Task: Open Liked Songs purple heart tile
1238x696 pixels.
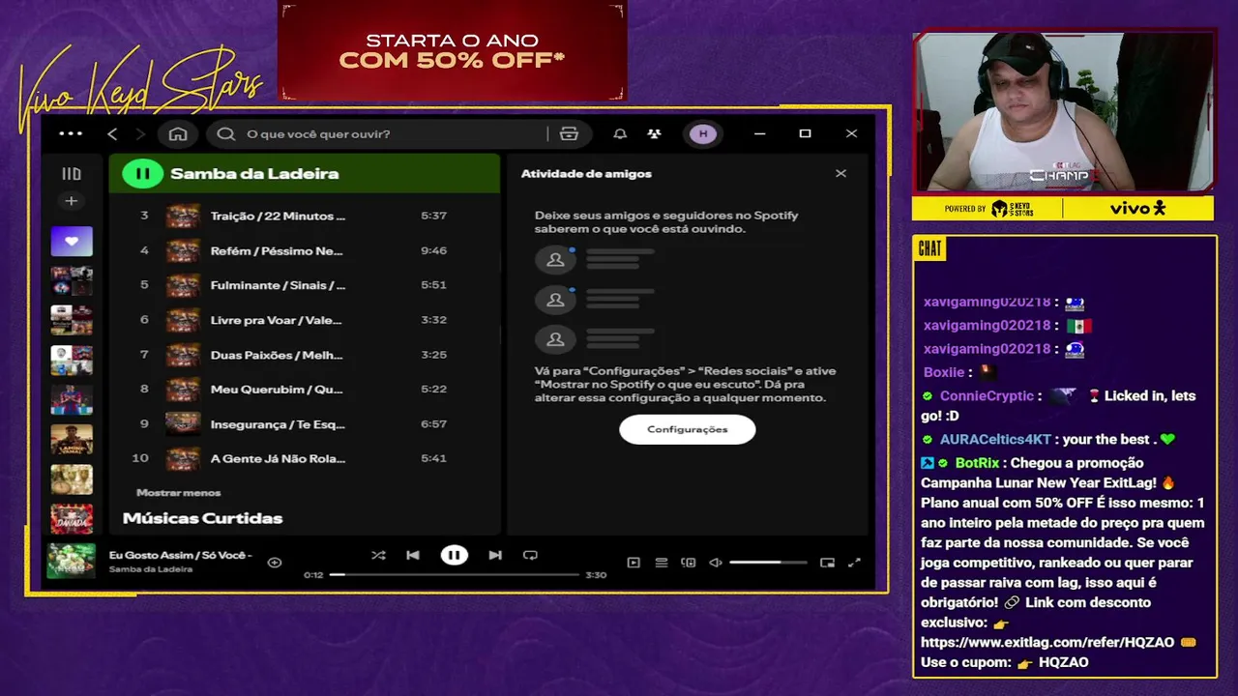Action: (72, 241)
